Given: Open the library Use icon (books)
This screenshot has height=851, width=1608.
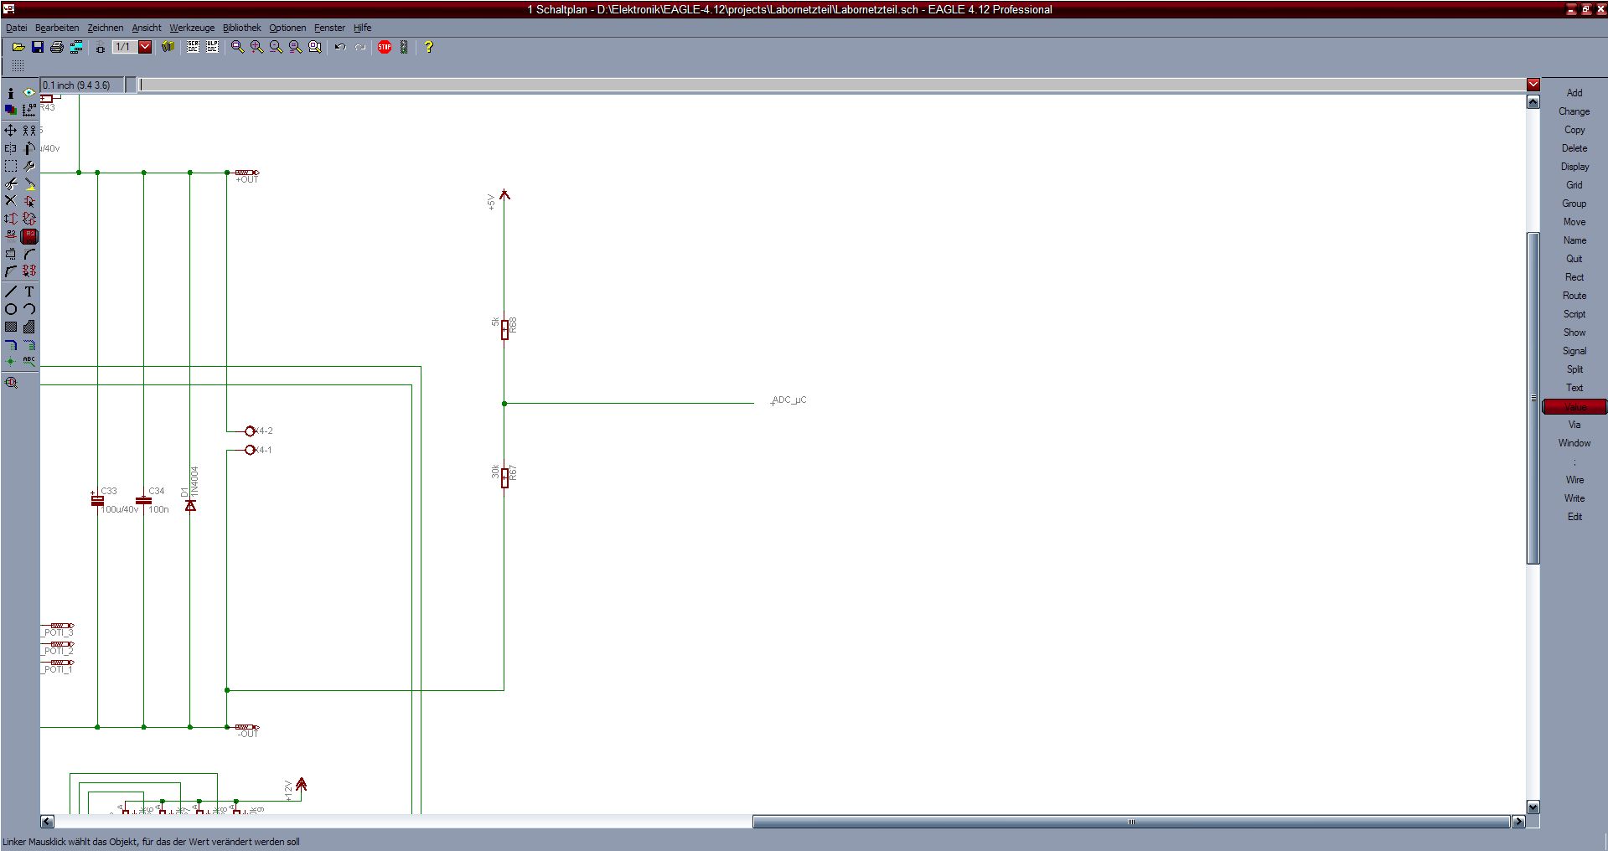Looking at the screenshot, I should point(168,47).
